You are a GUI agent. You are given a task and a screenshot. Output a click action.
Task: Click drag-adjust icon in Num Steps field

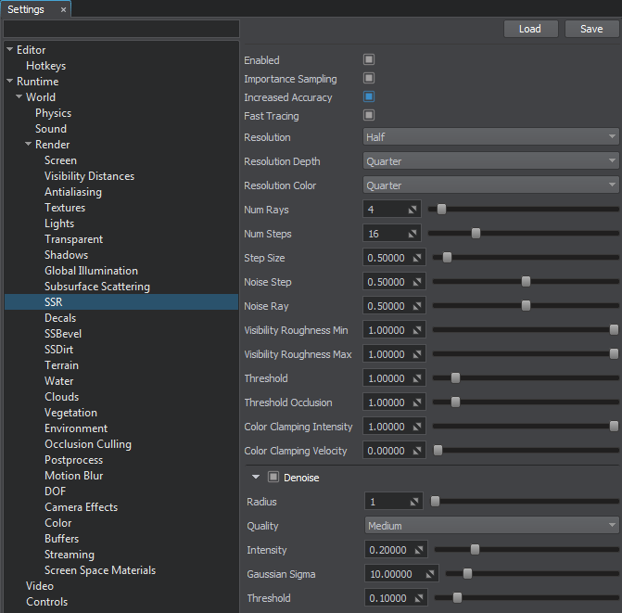pyautogui.click(x=413, y=234)
